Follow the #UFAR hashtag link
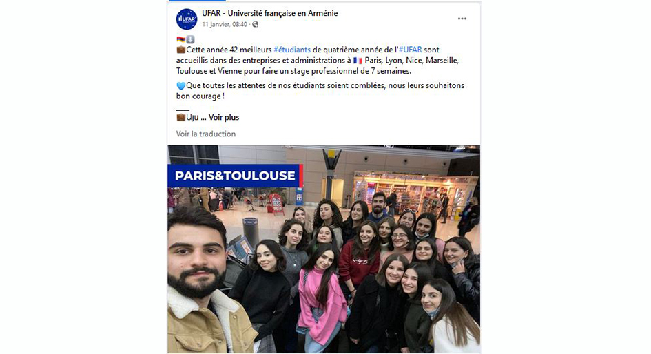Screen dimensions: 651x354 point(410,50)
